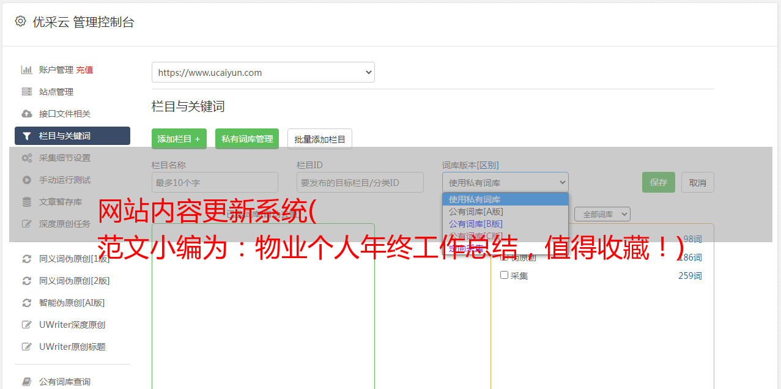
Task: Click the edit icon for UWriter深度原创
Action: (26, 325)
